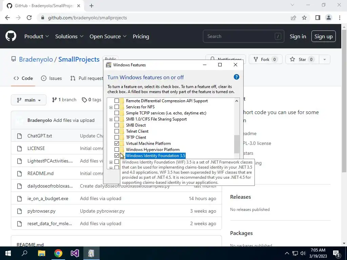The image size is (347, 260).
Task: Click the volume speaker tray icon
Action: tap(303, 253)
